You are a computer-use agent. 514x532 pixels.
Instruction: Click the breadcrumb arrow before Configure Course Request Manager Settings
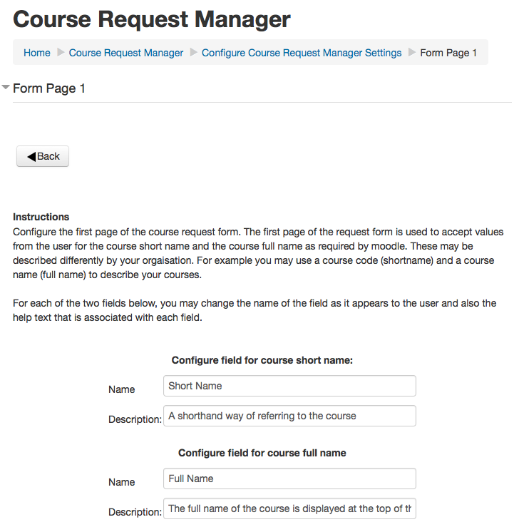(x=192, y=53)
